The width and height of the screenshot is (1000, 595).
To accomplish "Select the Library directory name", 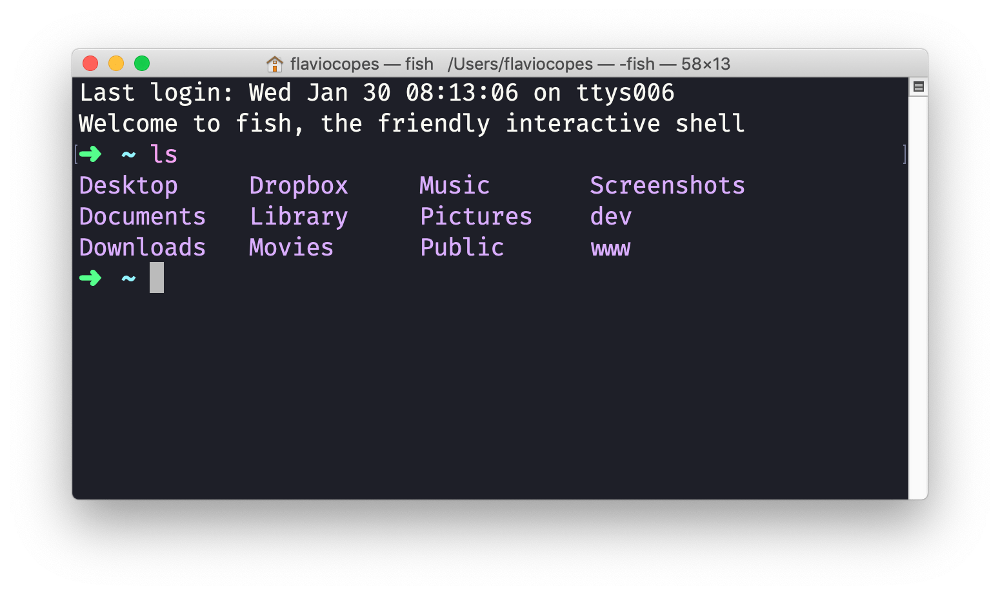I will click(299, 216).
